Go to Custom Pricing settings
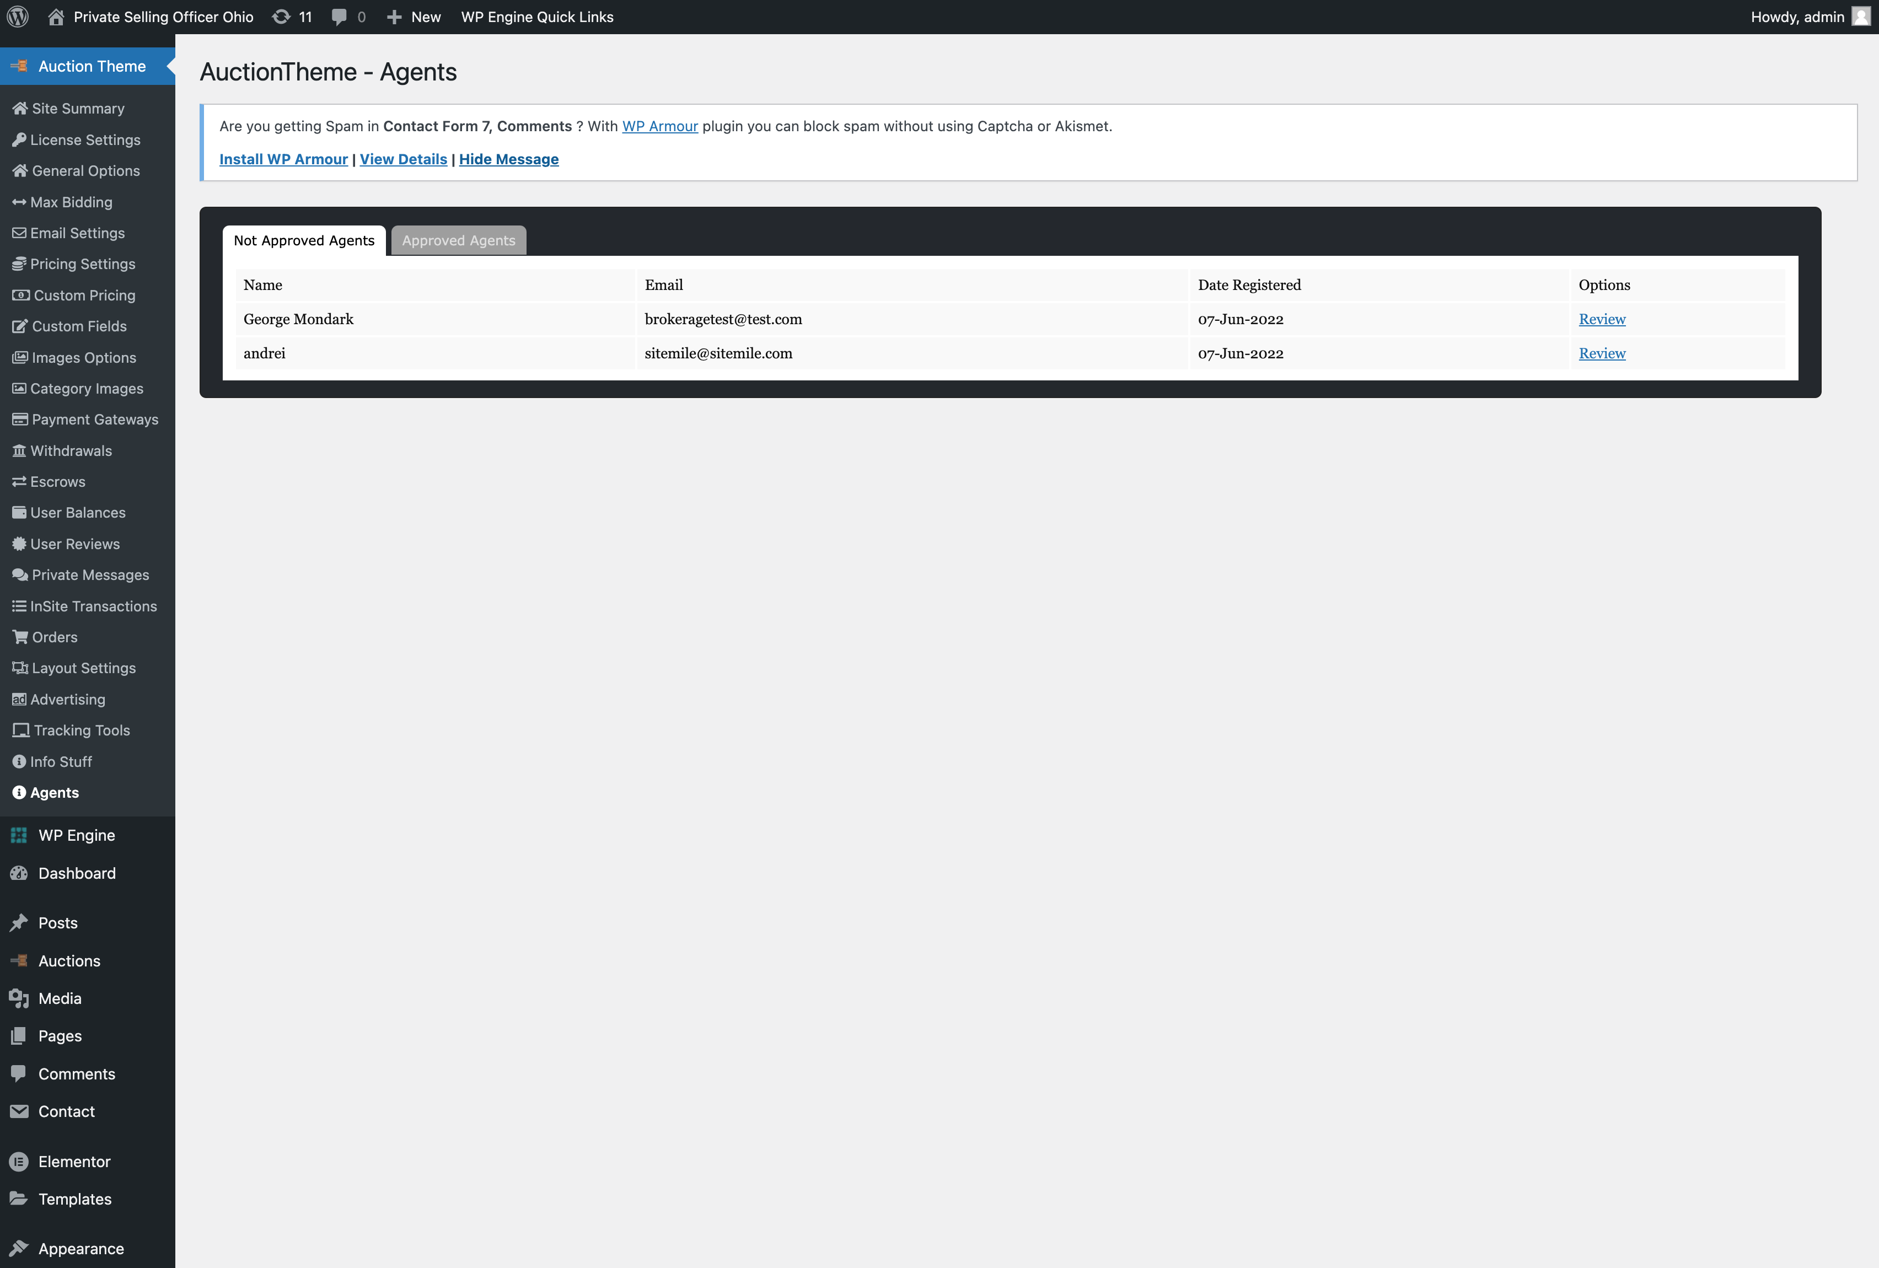Image resolution: width=1879 pixels, height=1268 pixels. pyautogui.click(x=84, y=295)
